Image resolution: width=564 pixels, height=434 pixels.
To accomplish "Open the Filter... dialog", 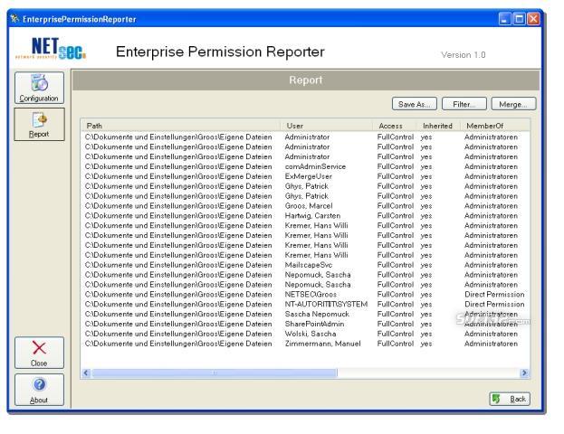I will click(x=464, y=104).
